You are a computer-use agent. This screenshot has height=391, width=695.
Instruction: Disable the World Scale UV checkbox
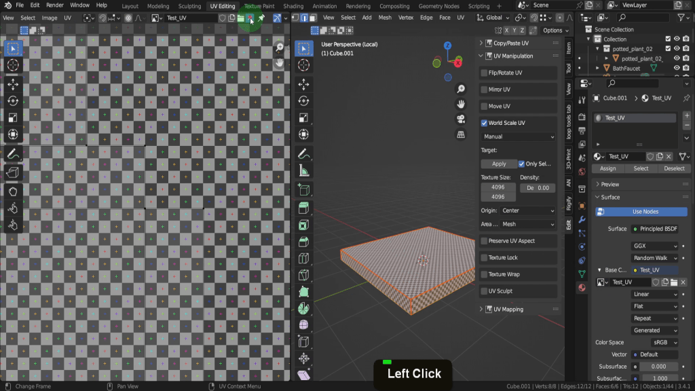(484, 123)
